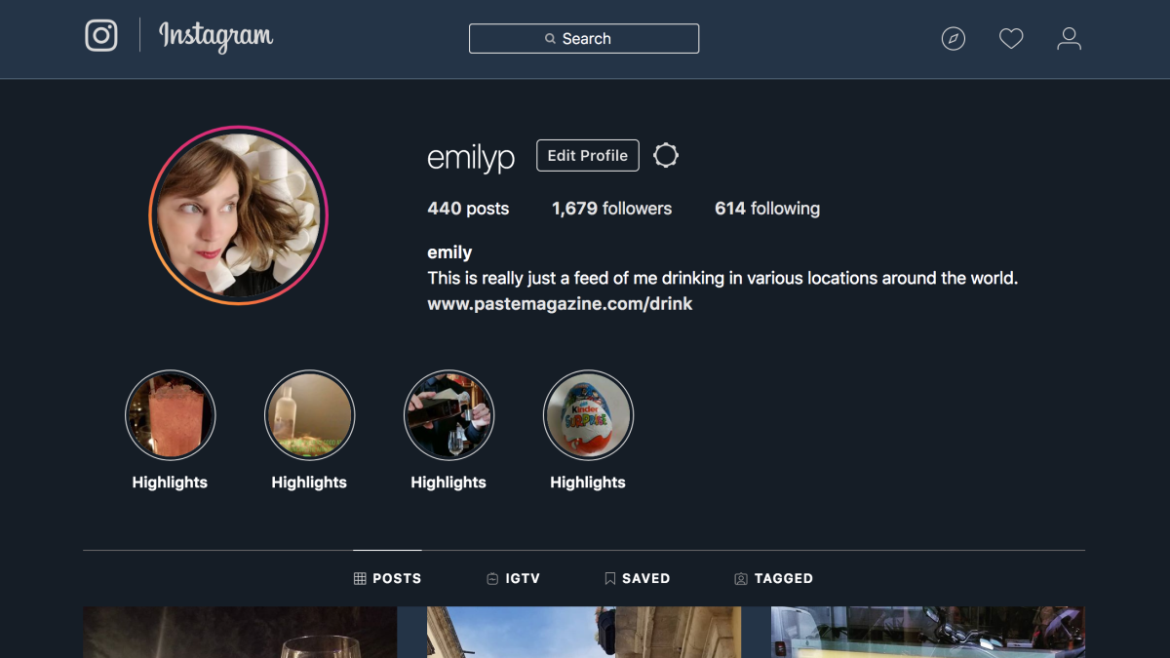The image size is (1170, 658).
Task: Visit the www.pastemagazine.com/drink link
Action: [560, 304]
